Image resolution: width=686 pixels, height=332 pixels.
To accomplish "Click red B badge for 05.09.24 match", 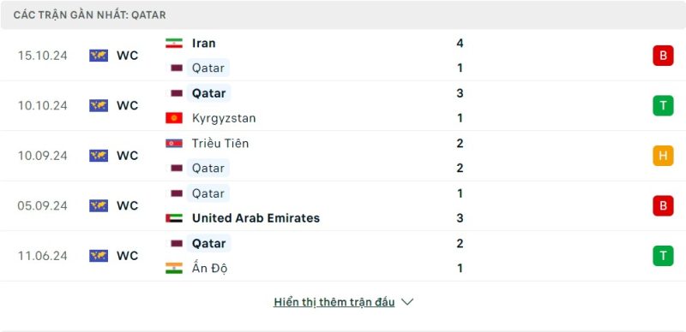I will click(x=663, y=205).
